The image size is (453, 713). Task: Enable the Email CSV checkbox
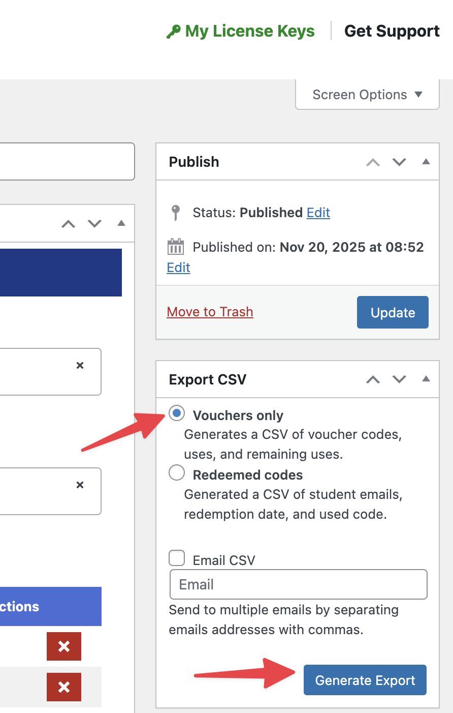tap(176, 558)
